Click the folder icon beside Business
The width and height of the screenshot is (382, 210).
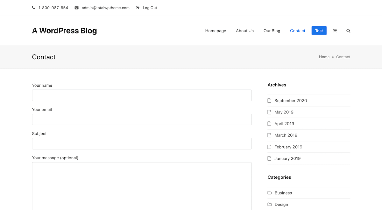[270, 193]
